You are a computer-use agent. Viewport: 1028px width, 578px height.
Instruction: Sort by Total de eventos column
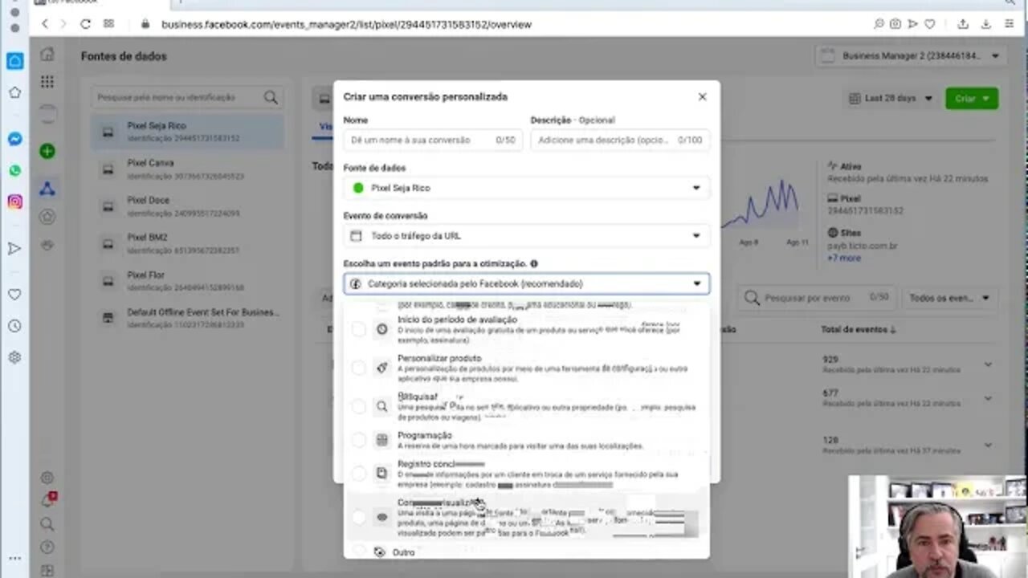tap(859, 329)
